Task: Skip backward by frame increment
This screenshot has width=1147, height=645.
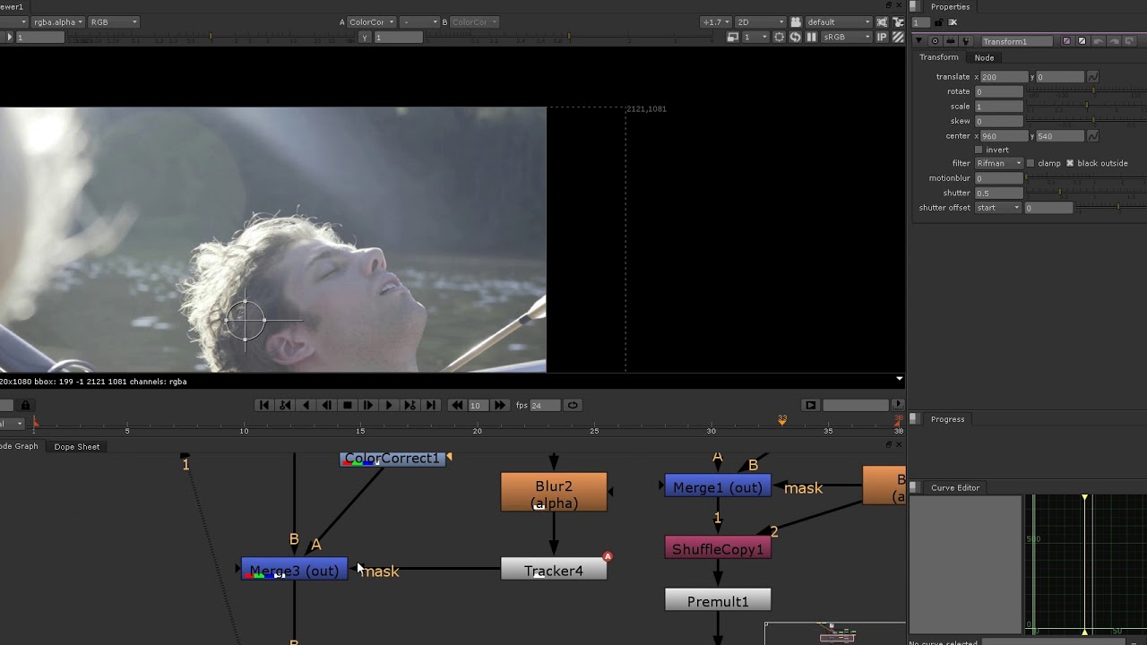Action: click(457, 405)
